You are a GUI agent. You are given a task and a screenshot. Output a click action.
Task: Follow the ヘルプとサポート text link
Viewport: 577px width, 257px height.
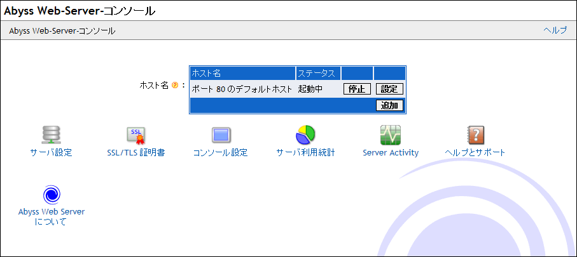coord(475,153)
